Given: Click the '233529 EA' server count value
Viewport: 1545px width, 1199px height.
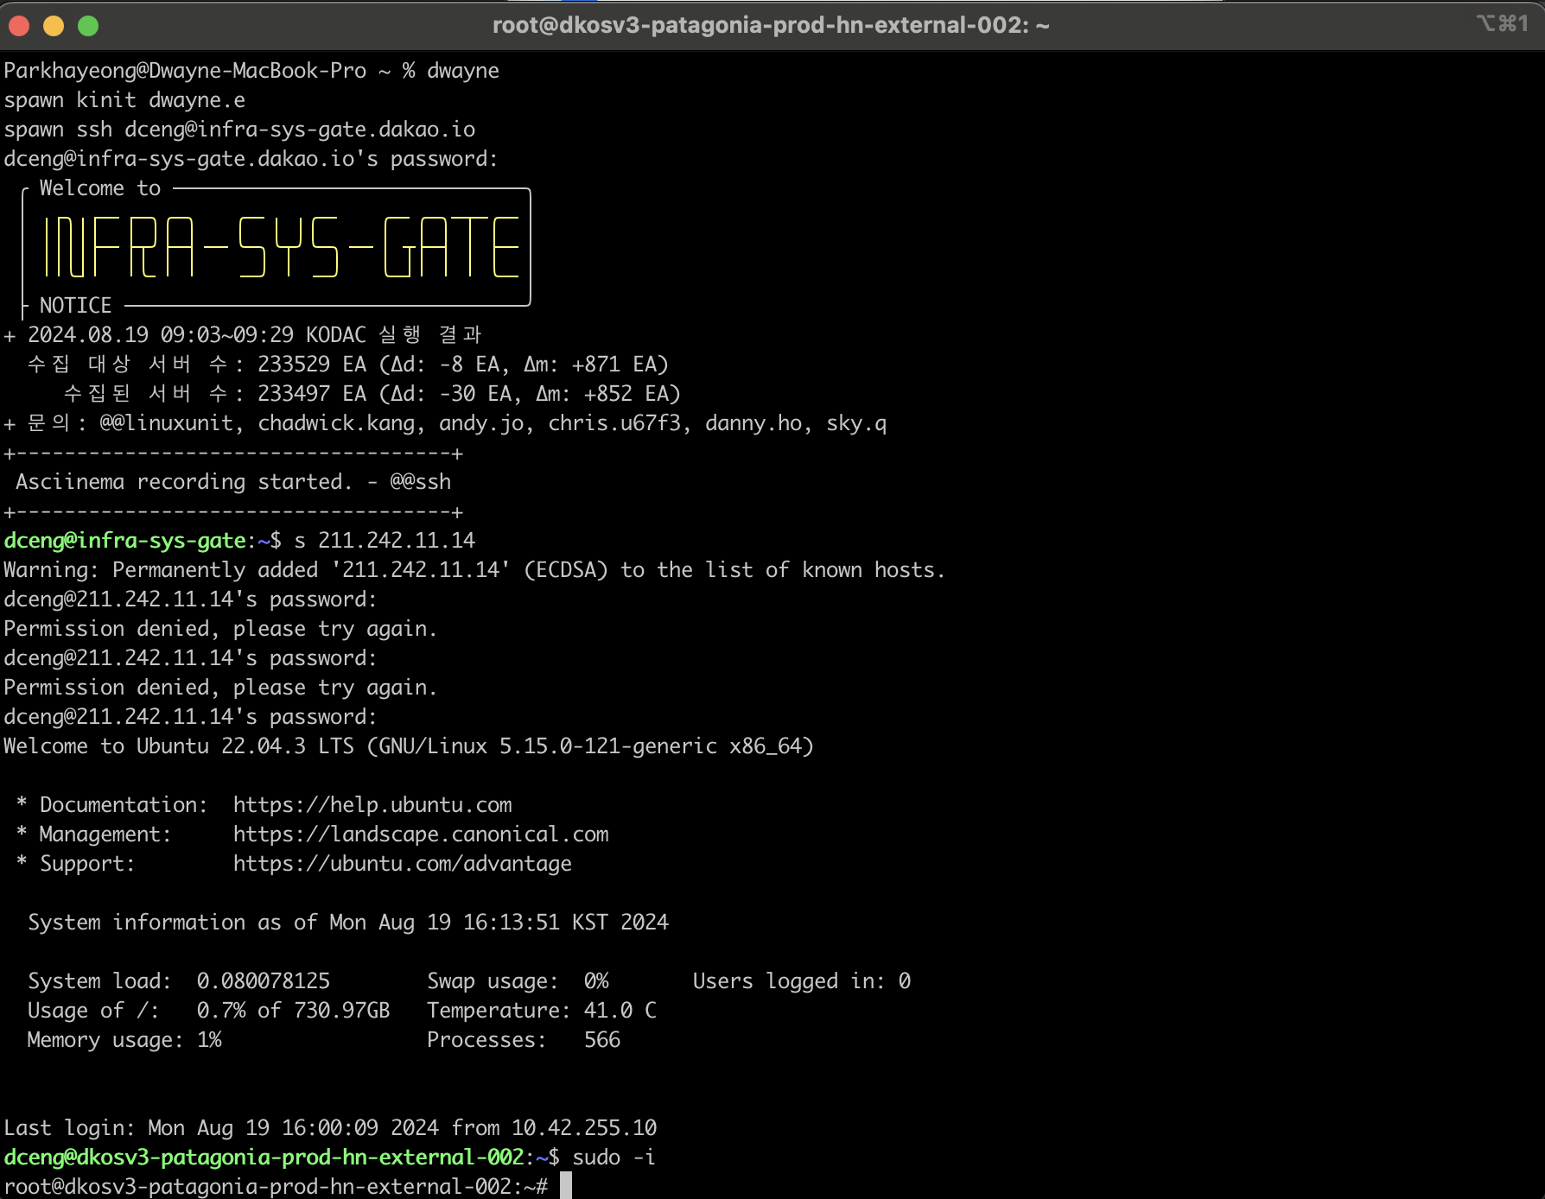Looking at the screenshot, I should (312, 365).
